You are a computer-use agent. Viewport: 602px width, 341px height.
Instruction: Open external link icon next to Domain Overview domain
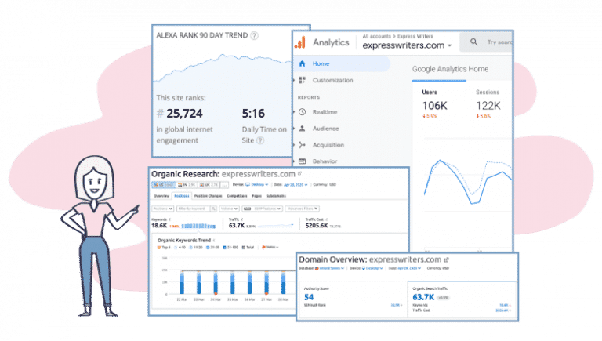click(446, 260)
